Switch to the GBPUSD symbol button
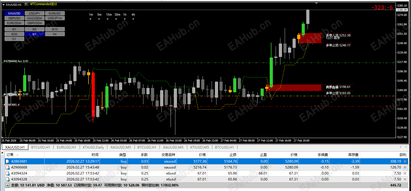 pyautogui.click(x=14, y=18)
